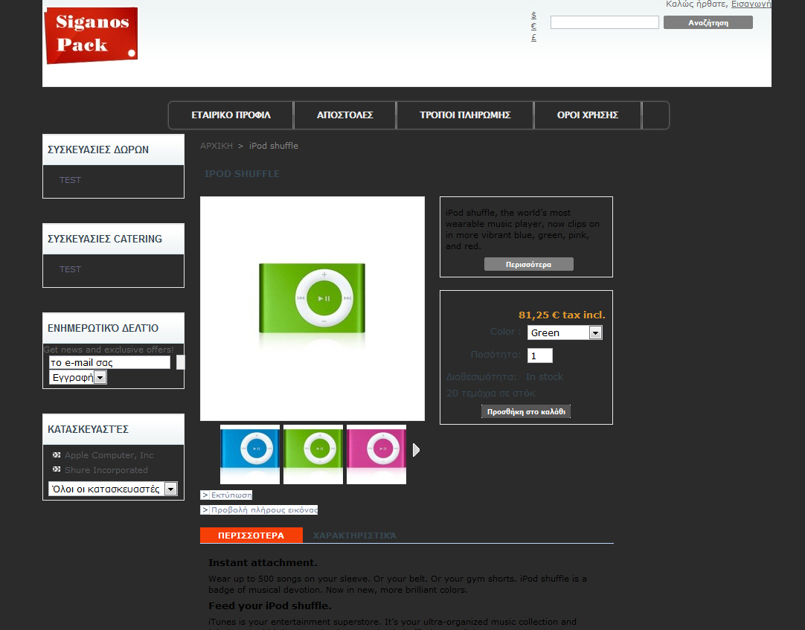Image resolution: width=805 pixels, height=630 pixels.
Task: Open ΟΡΟΙ ΧΡΗΣΗΣ menu item
Action: 588,115
